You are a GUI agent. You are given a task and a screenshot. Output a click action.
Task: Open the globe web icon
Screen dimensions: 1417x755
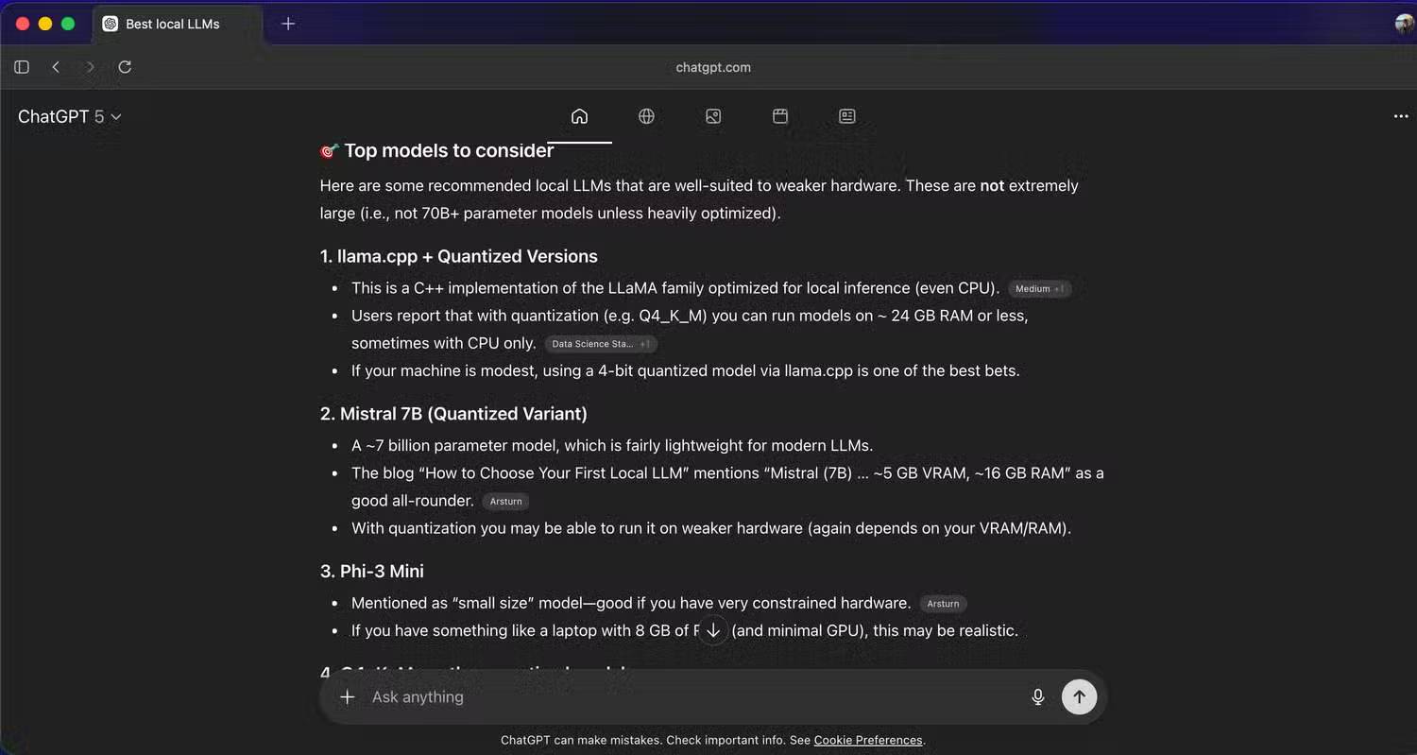click(646, 116)
